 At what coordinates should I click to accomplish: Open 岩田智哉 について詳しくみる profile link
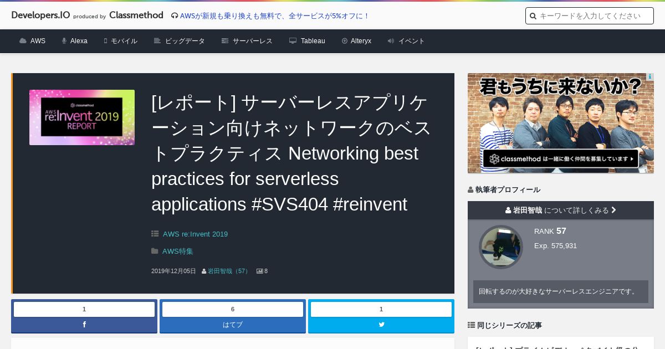(561, 210)
